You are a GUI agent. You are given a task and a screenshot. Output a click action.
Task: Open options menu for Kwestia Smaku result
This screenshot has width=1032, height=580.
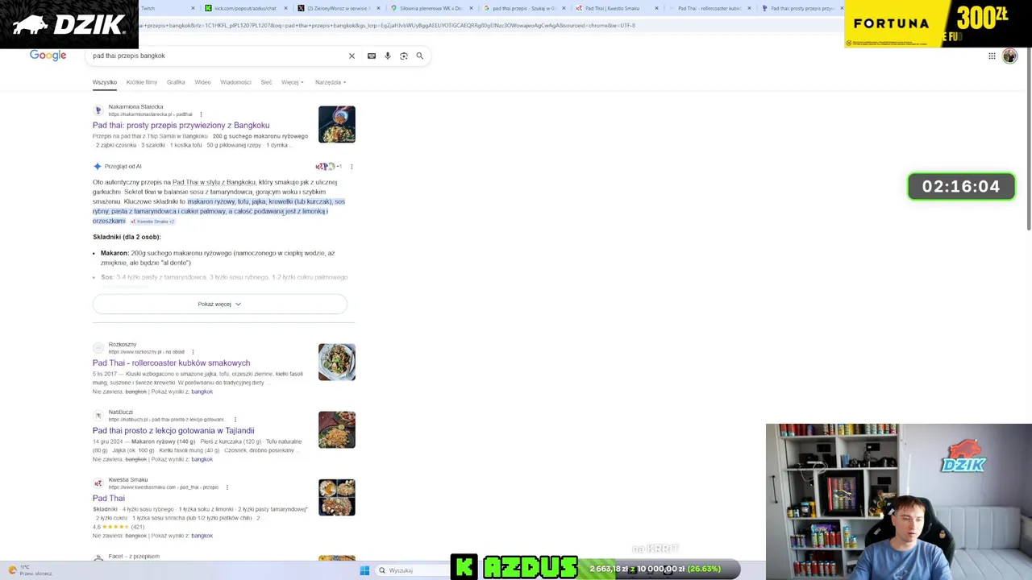point(227,487)
